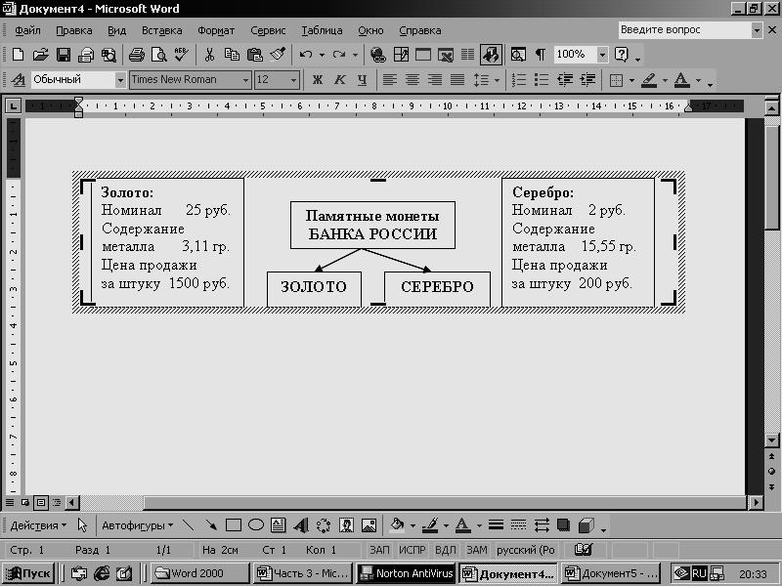The height and width of the screenshot is (586, 782).
Task: Set the text columns layout
Action: pos(467,55)
